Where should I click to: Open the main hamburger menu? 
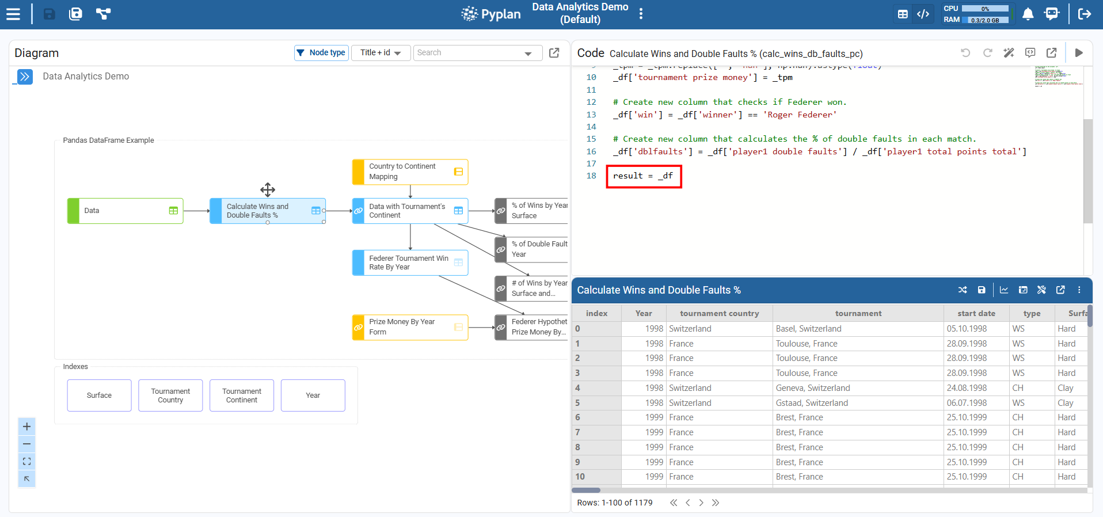point(13,14)
